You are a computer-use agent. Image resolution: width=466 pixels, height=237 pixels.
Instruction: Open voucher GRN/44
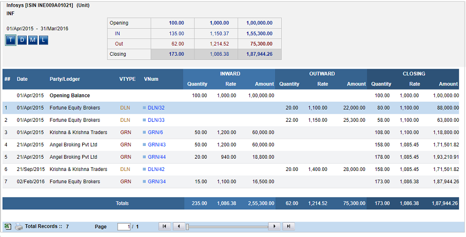tap(157, 157)
